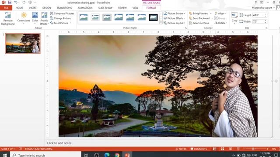
Task: Switch to Slide Sorter view
Action: (x=223, y=149)
